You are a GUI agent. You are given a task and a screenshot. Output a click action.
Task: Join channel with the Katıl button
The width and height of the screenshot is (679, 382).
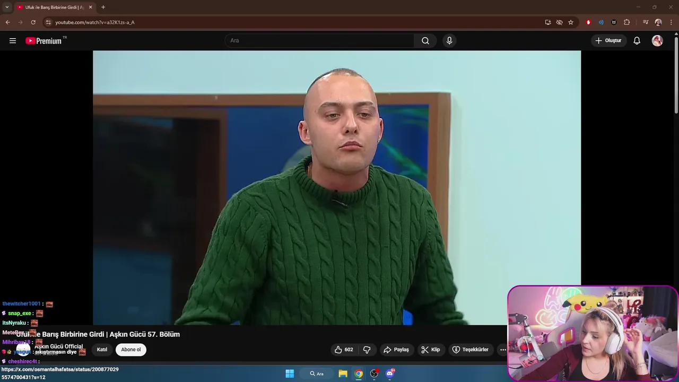pyautogui.click(x=102, y=350)
